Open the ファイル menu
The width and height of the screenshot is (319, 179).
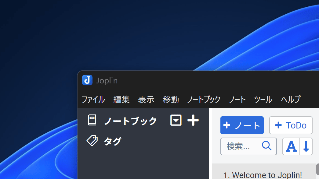(x=93, y=100)
